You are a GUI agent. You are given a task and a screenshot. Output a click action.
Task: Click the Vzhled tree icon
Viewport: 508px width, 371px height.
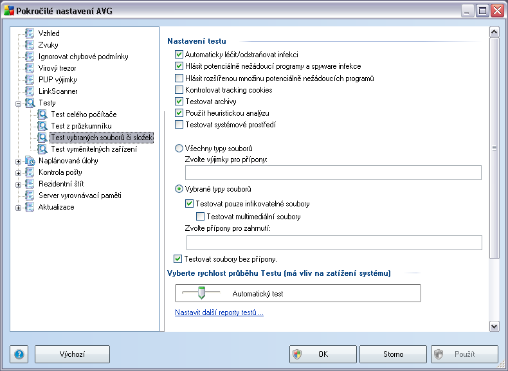tap(30, 33)
